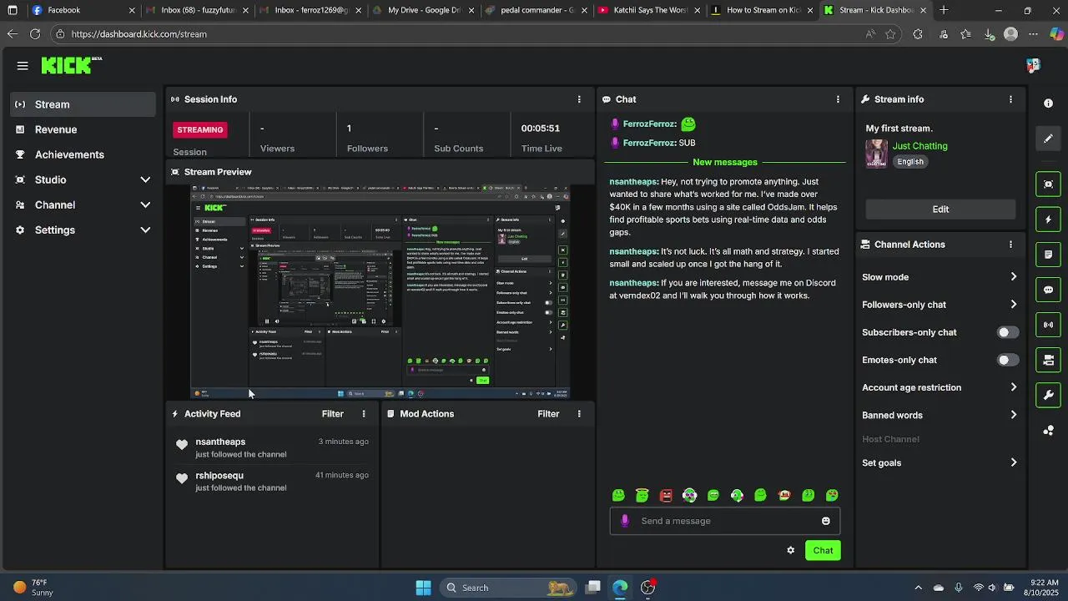The image size is (1068, 601).
Task: Insert the heart-eyes emote
Action: click(832, 495)
